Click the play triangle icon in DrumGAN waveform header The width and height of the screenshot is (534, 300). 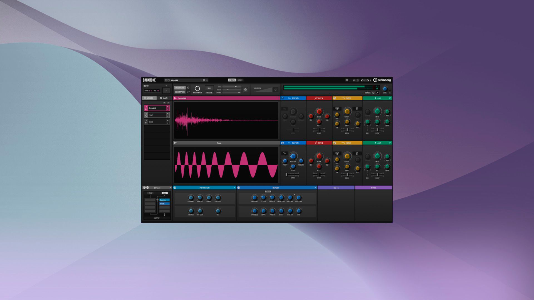coord(175,98)
